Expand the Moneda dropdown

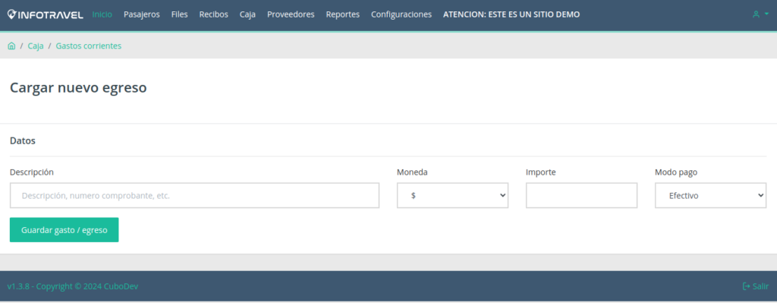click(x=452, y=195)
